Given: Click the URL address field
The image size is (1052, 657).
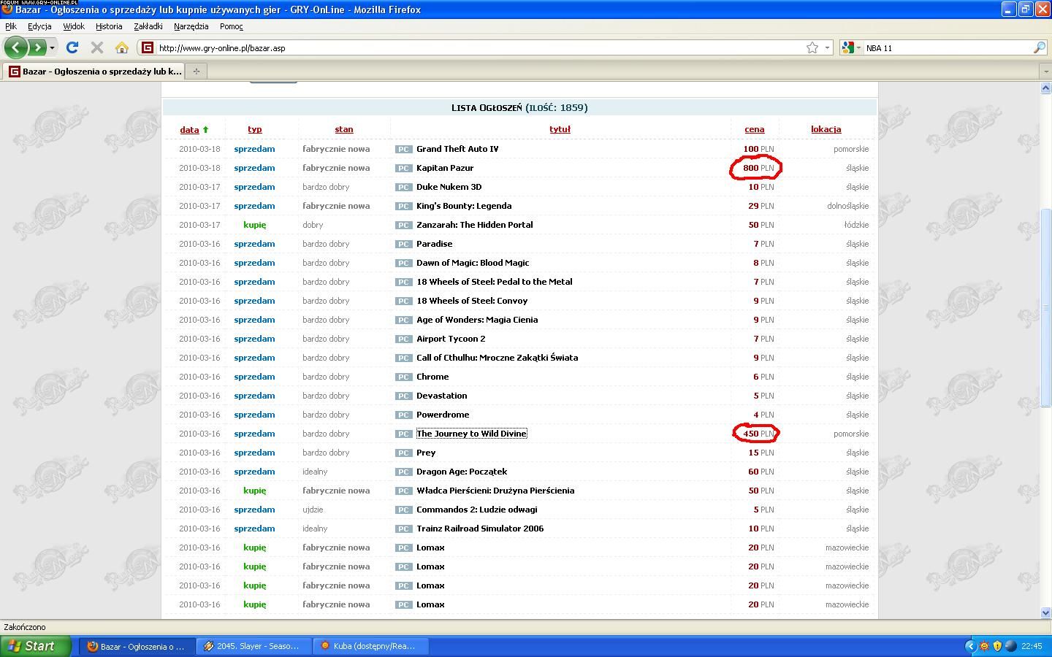Looking at the screenshot, I should 480,48.
